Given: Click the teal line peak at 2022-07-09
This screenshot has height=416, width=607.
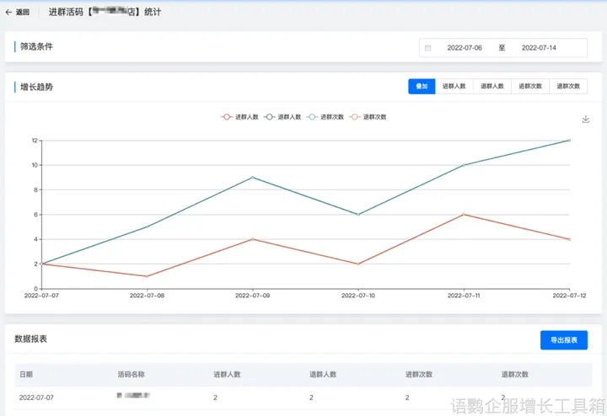Looking at the screenshot, I should pos(253,178).
